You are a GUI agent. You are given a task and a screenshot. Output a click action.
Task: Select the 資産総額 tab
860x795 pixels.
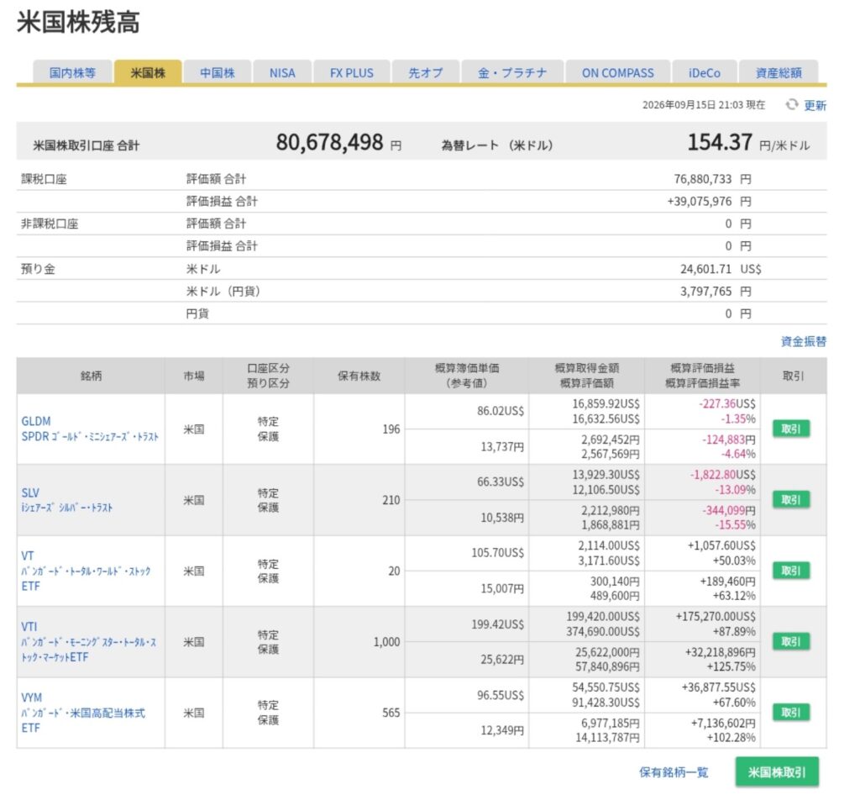[x=779, y=72]
